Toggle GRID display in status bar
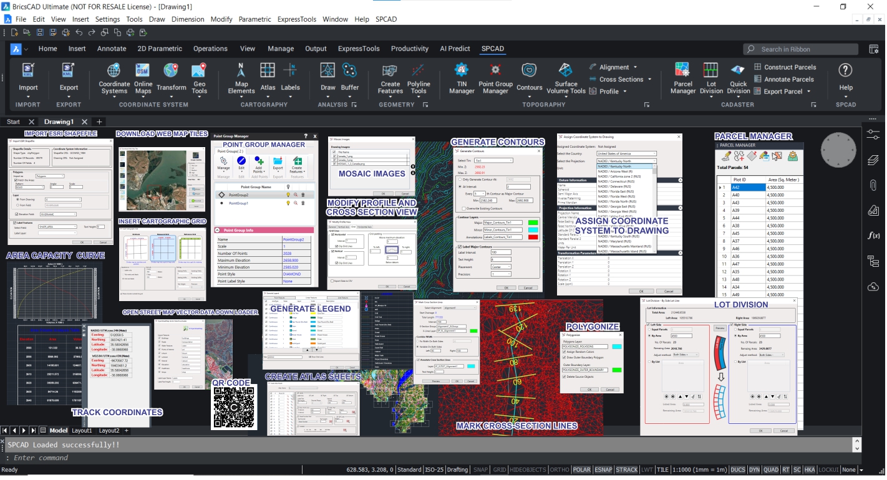This screenshot has width=887, height=480. 500,470
